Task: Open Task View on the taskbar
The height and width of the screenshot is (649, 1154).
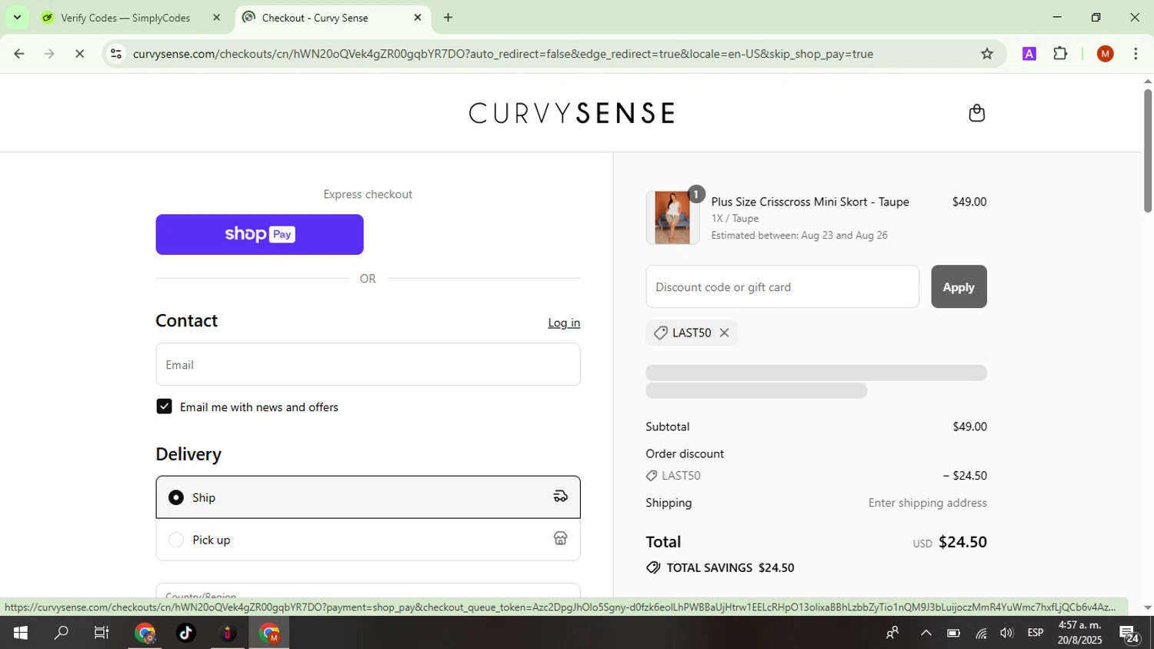Action: click(102, 633)
